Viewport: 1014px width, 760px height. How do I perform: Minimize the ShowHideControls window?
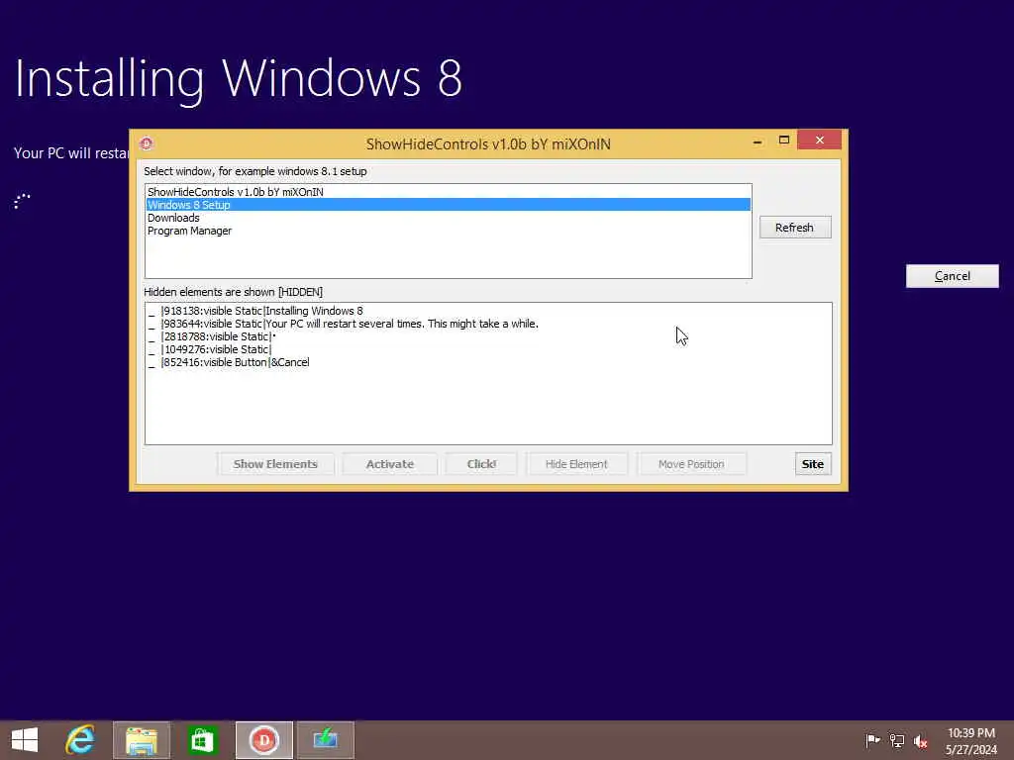click(758, 141)
